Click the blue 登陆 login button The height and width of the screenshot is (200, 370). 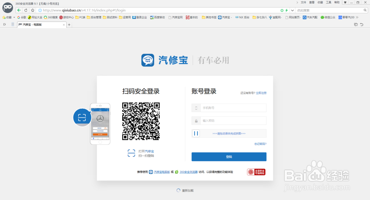[229, 157]
